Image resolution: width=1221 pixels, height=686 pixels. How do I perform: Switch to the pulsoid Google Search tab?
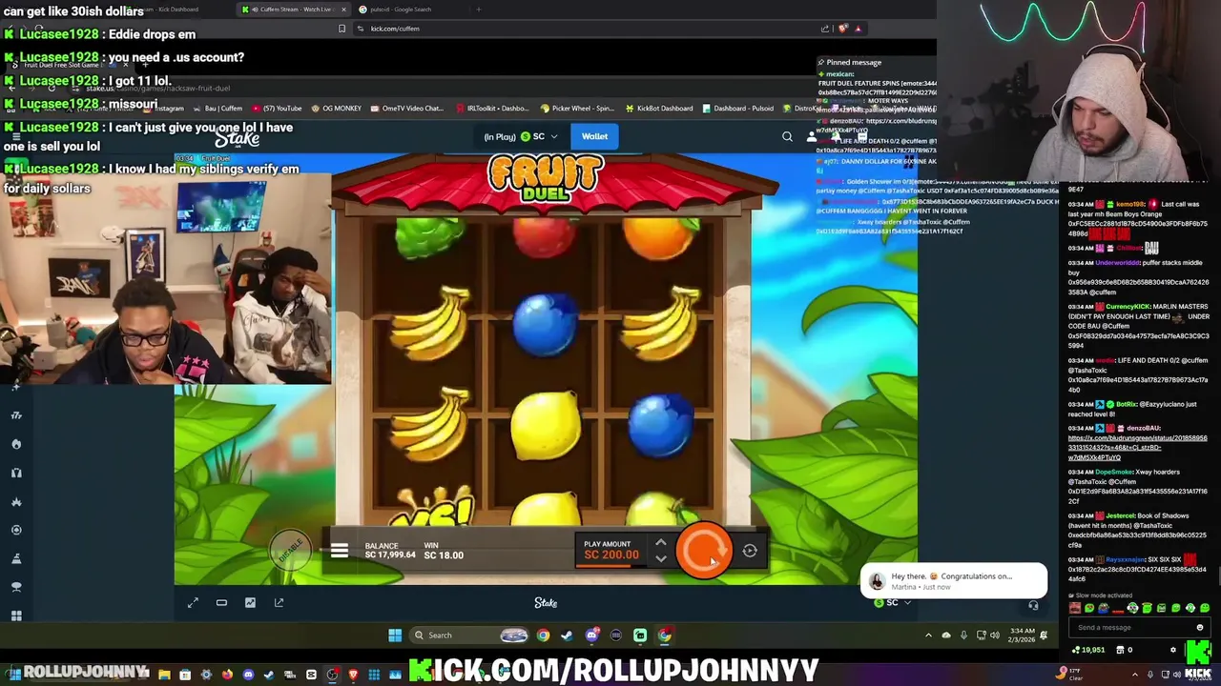pyautogui.click(x=401, y=10)
